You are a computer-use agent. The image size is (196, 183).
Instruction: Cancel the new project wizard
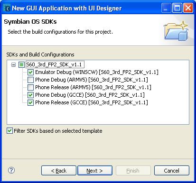172,171
